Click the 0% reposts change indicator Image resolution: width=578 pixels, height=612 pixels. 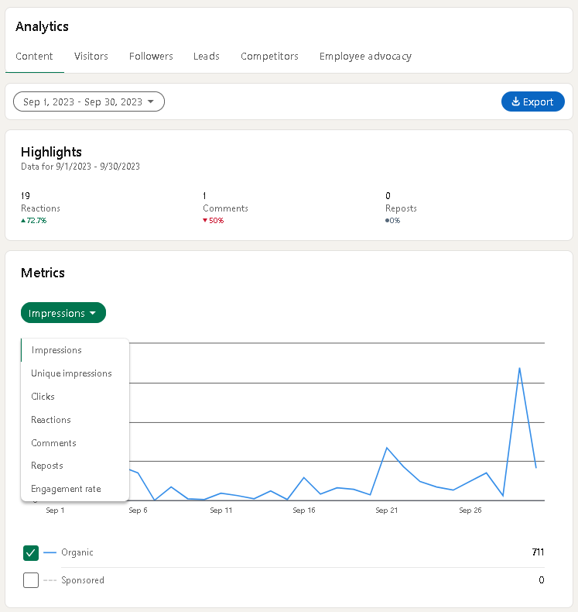coord(393,221)
